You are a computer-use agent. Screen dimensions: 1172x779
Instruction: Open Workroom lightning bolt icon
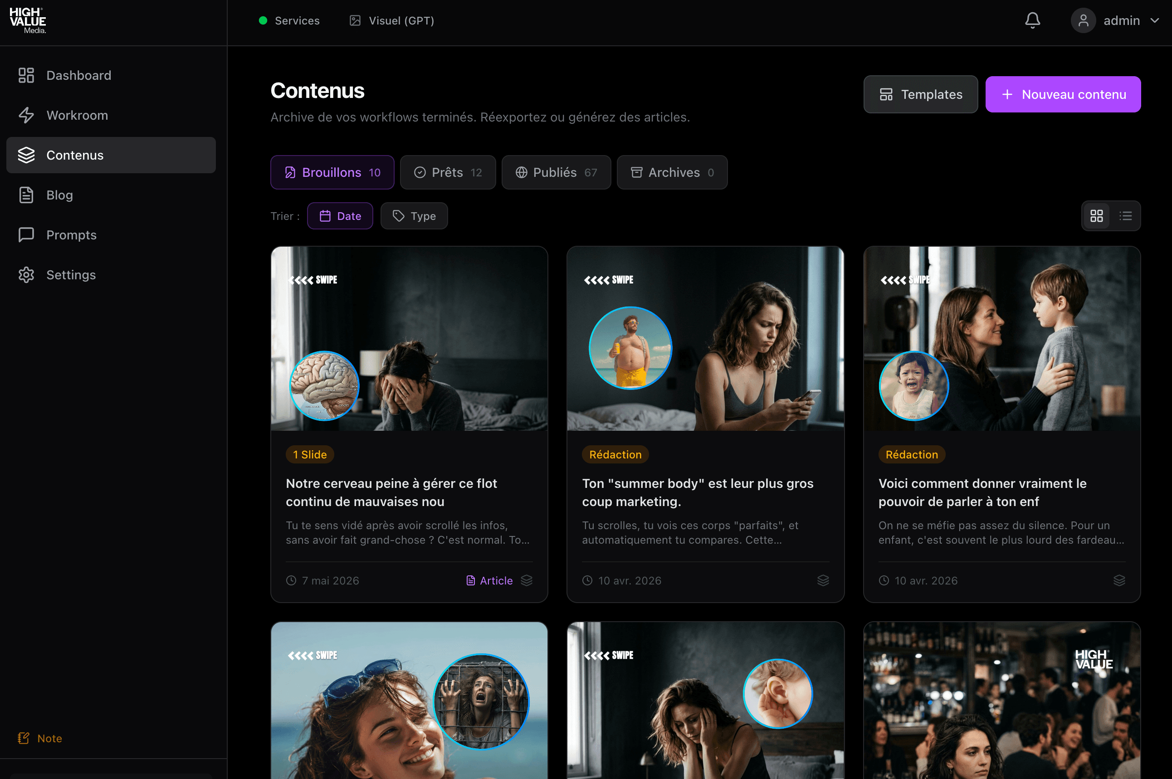click(x=26, y=115)
